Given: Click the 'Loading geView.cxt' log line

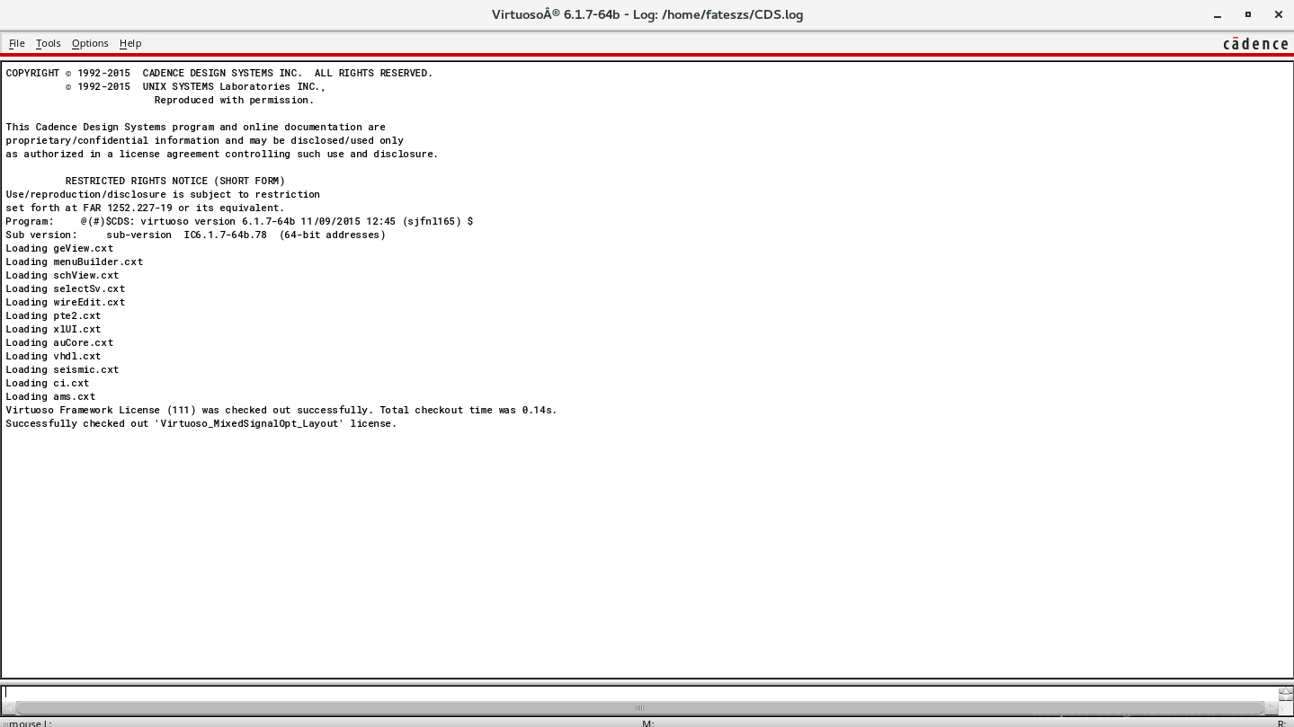Looking at the screenshot, I should [59, 248].
